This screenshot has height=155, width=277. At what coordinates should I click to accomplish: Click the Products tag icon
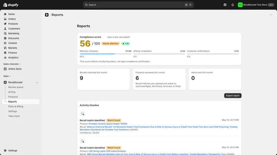pos(5,24)
